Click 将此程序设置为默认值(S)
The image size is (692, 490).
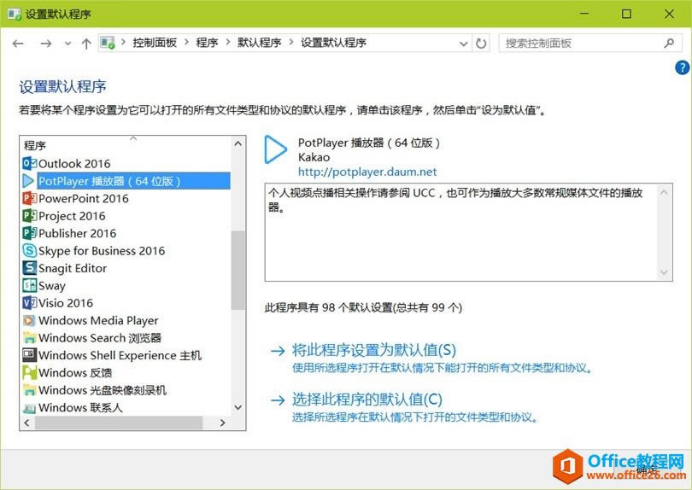coord(374,350)
